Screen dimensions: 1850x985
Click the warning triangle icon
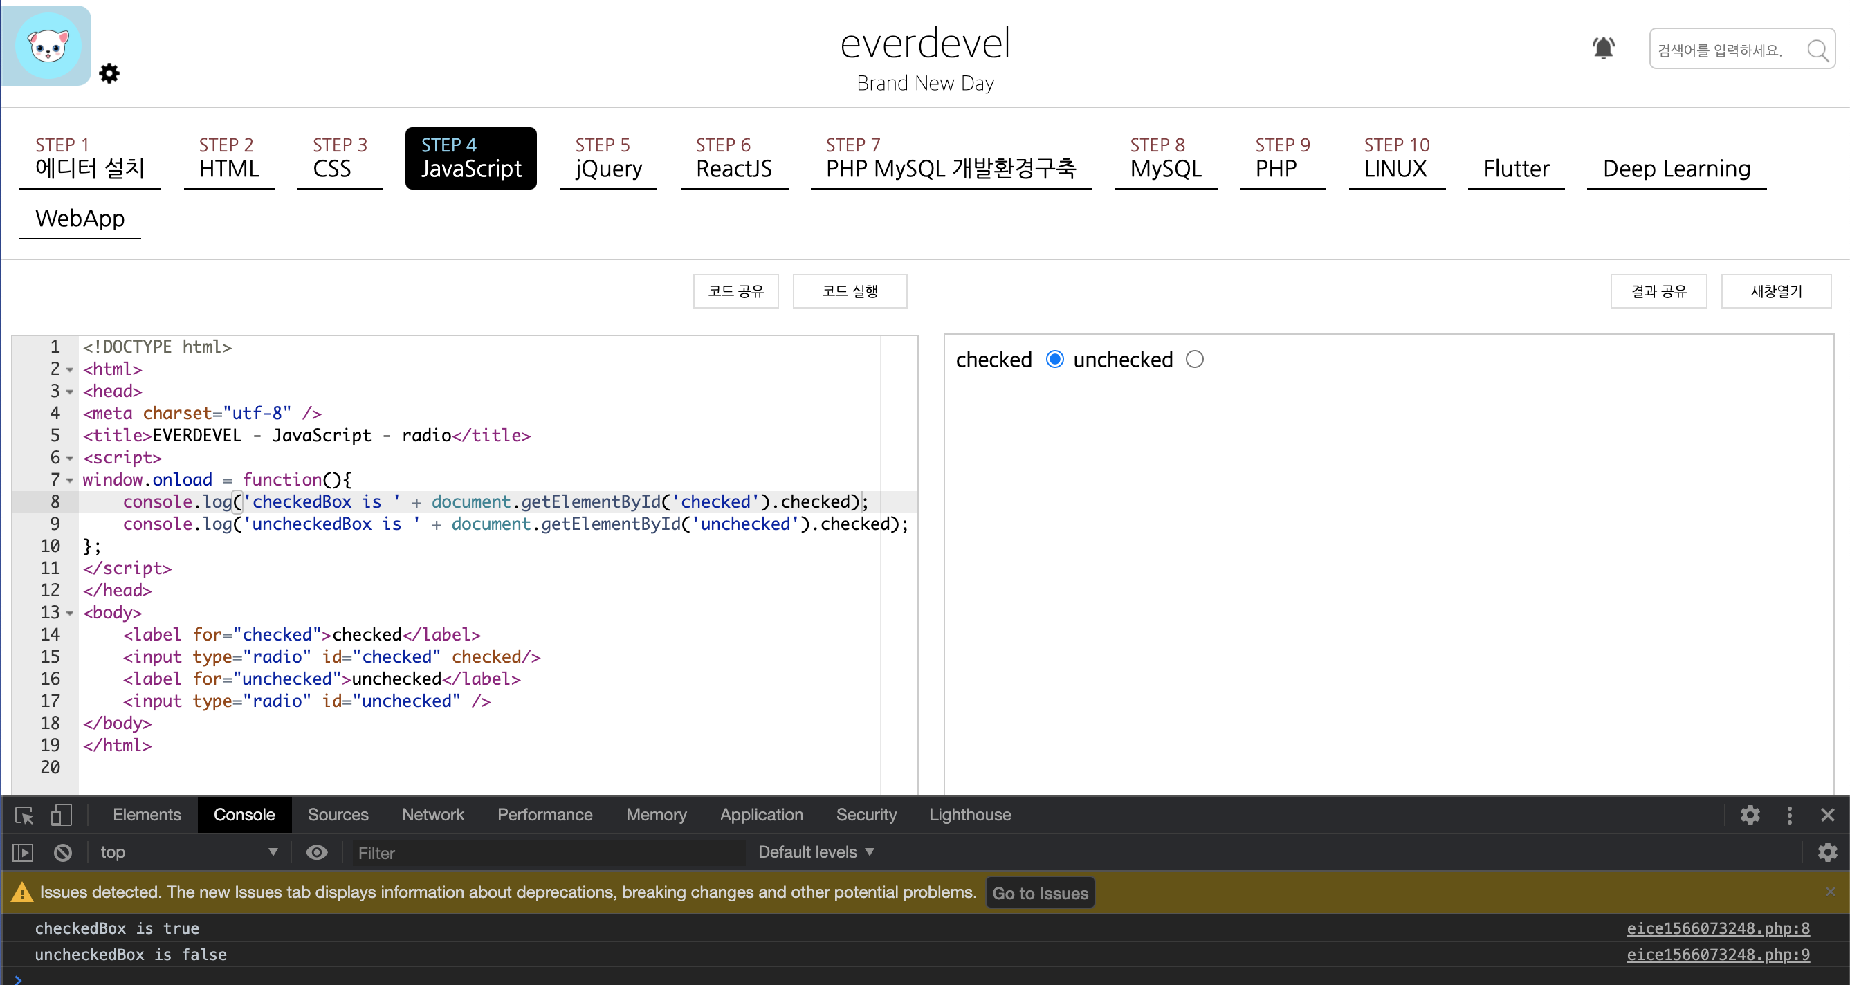pos(21,892)
